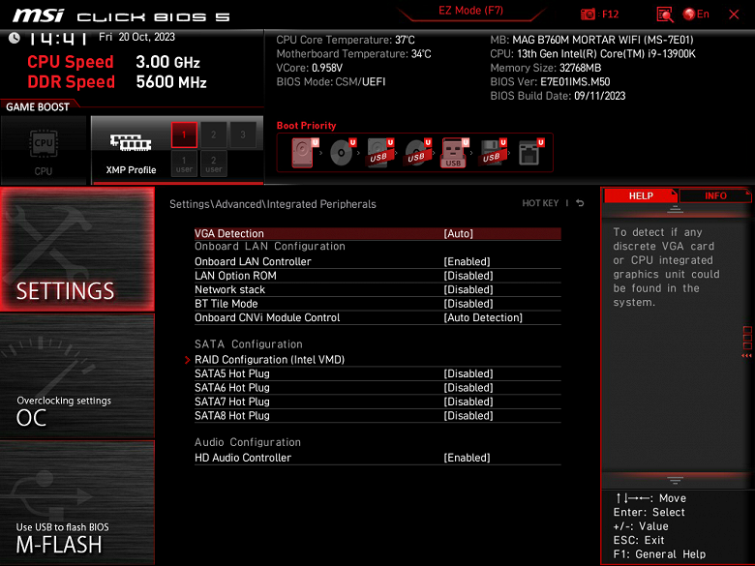The image size is (755, 566).
Task: Click the Audio Configuration heading
Action: (248, 442)
